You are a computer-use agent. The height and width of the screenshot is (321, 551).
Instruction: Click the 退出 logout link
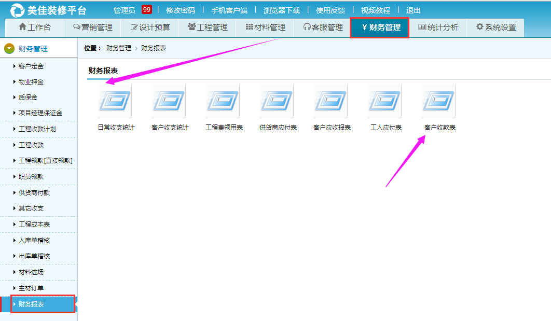click(414, 10)
